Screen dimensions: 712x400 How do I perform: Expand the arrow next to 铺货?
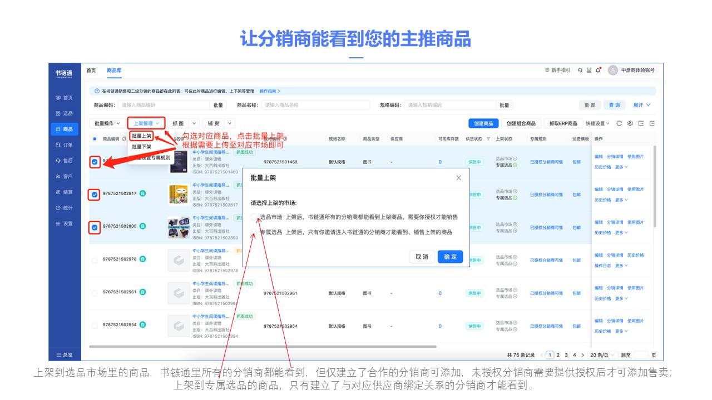pyautogui.click(x=230, y=123)
